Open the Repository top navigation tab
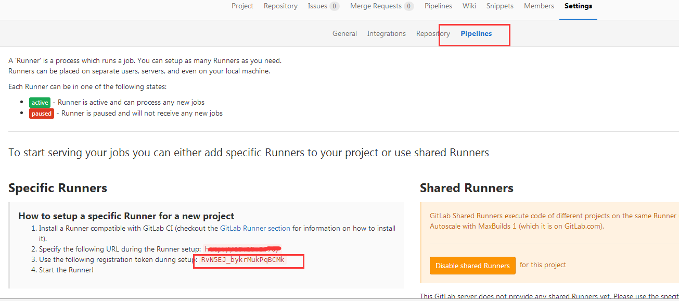Image resolution: width=679 pixels, height=301 pixels. pyautogui.click(x=280, y=6)
